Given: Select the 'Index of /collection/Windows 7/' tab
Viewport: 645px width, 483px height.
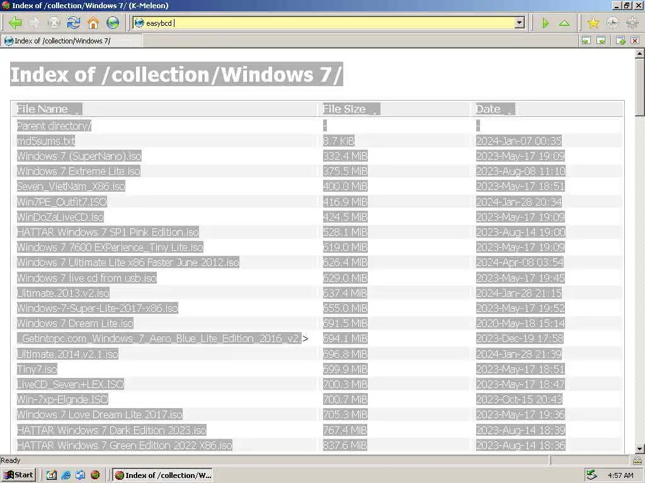Looking at the screenshot, I should (x=72, y=41).
